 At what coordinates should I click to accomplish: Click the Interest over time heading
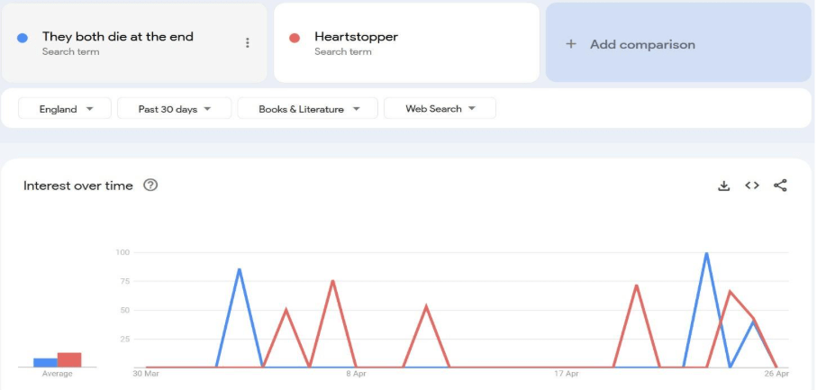point(78,186)
